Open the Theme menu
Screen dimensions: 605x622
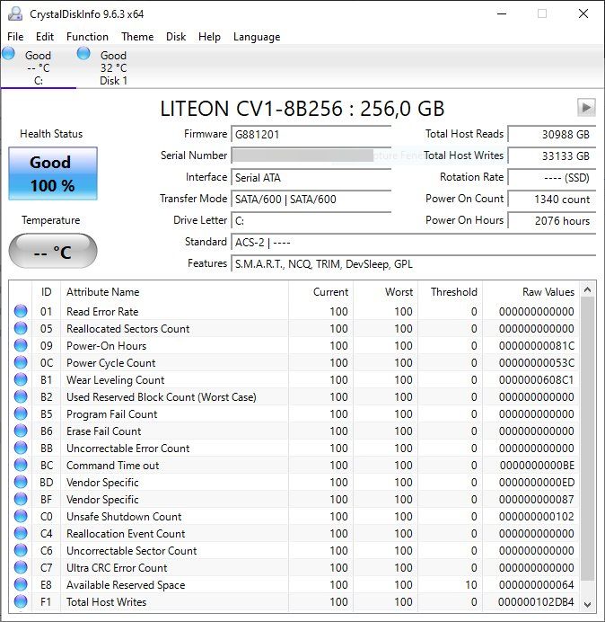137,37
